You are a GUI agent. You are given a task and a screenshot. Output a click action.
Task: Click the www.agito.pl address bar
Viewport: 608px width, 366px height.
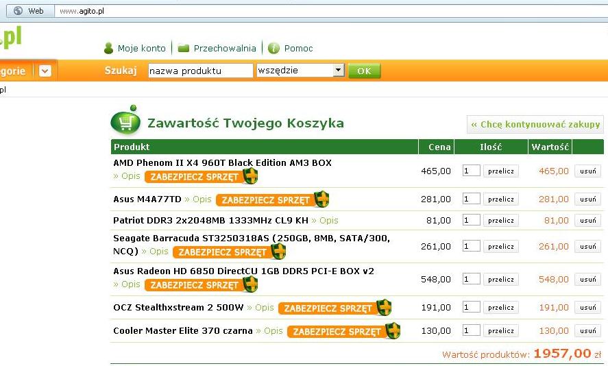point(331,11)
